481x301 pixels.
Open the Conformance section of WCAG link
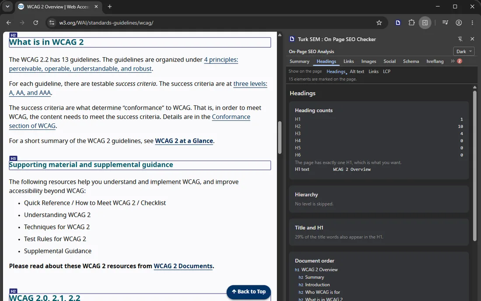tap(231, 117)
